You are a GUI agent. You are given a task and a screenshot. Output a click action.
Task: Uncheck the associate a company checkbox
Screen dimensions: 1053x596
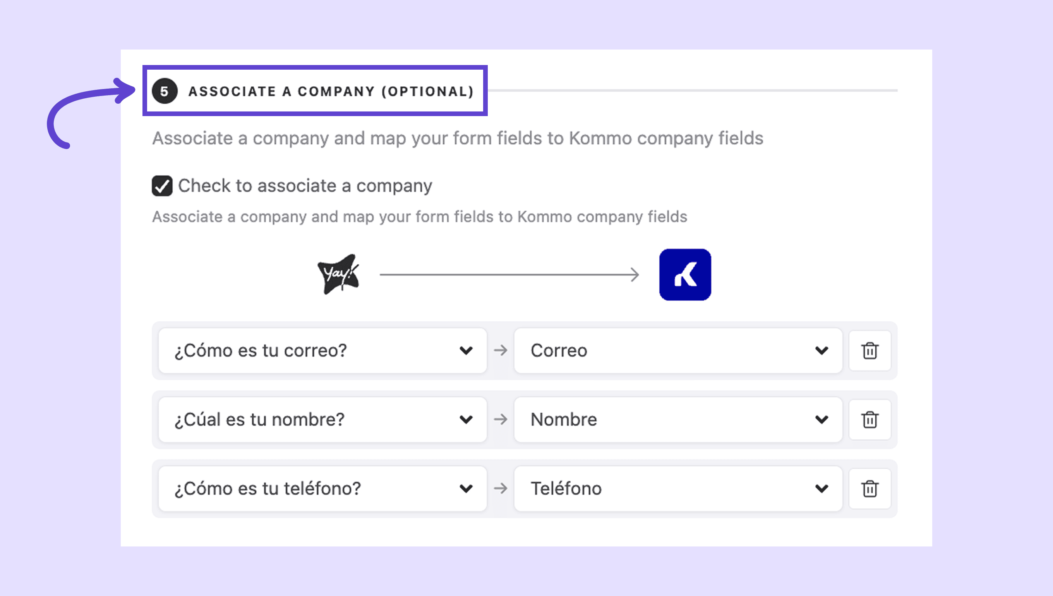[162, 186]
